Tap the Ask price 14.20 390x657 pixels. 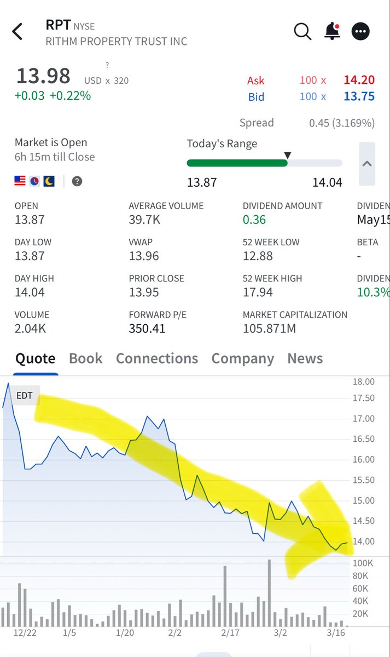pyautogui.click(x=359, y=80)
